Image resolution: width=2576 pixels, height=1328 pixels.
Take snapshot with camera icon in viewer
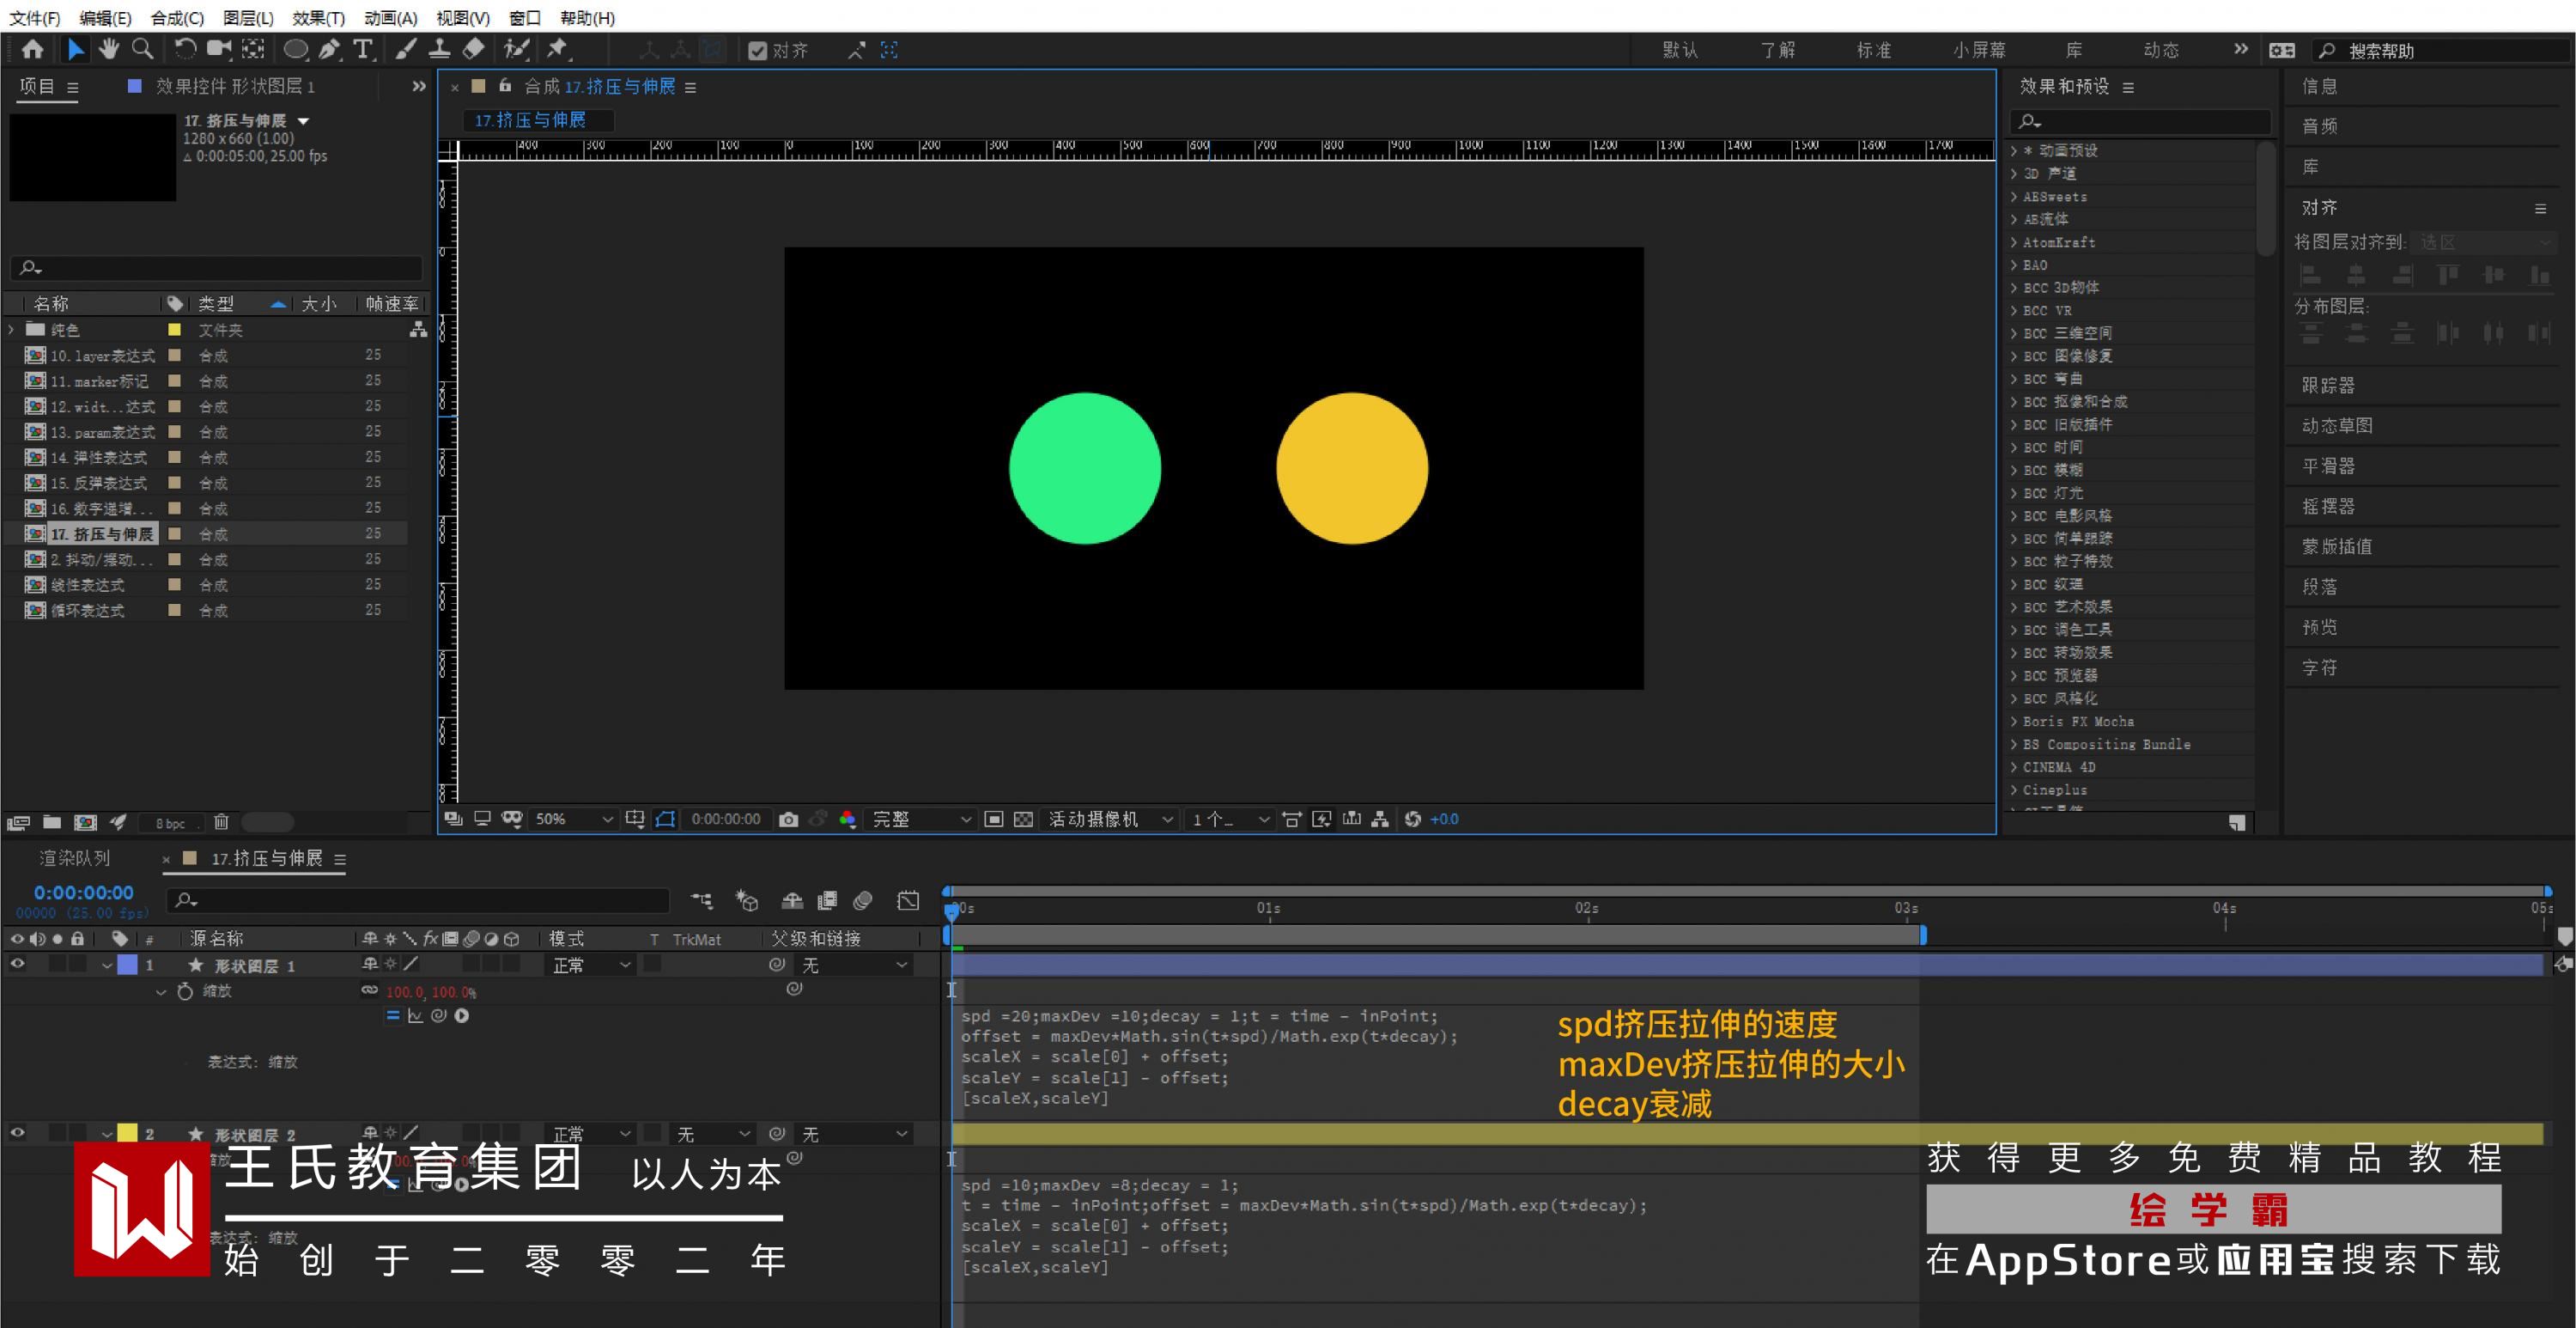click(788, 819)
